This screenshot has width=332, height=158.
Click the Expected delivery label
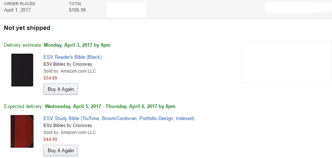[x=23, y=107]
